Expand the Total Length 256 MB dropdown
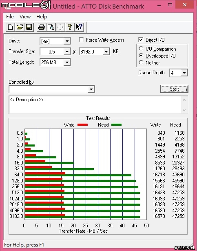 pyautogui.click(x=67, y=62)
